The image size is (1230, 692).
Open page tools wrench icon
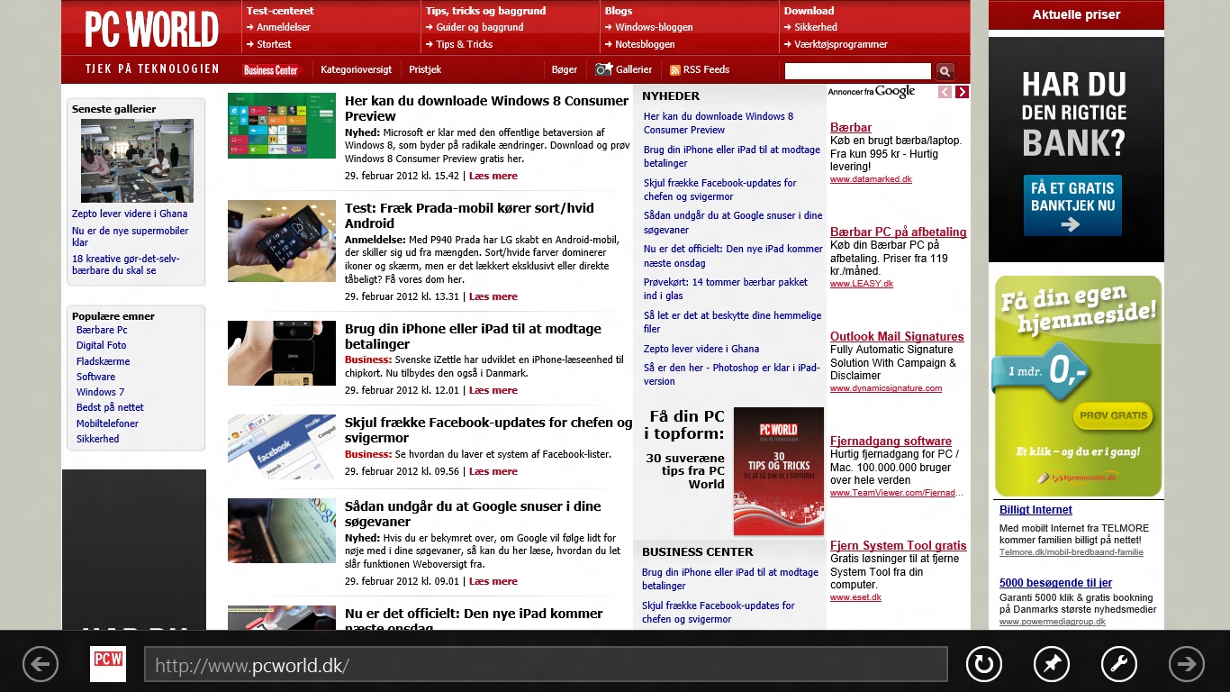pos(1118,665)
